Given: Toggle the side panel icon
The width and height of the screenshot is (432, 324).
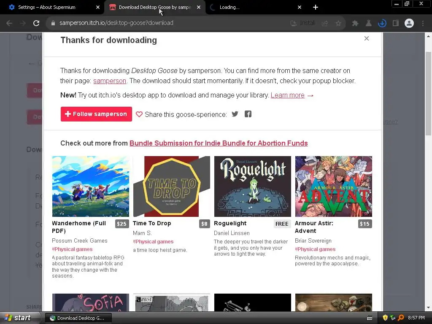Looking at the screenshot, I should tap(396, 24).
